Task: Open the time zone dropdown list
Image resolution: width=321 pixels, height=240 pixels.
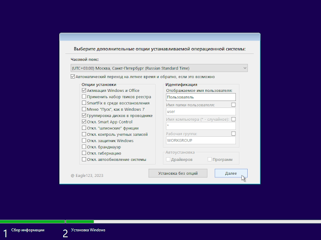Action: point(159,68)
